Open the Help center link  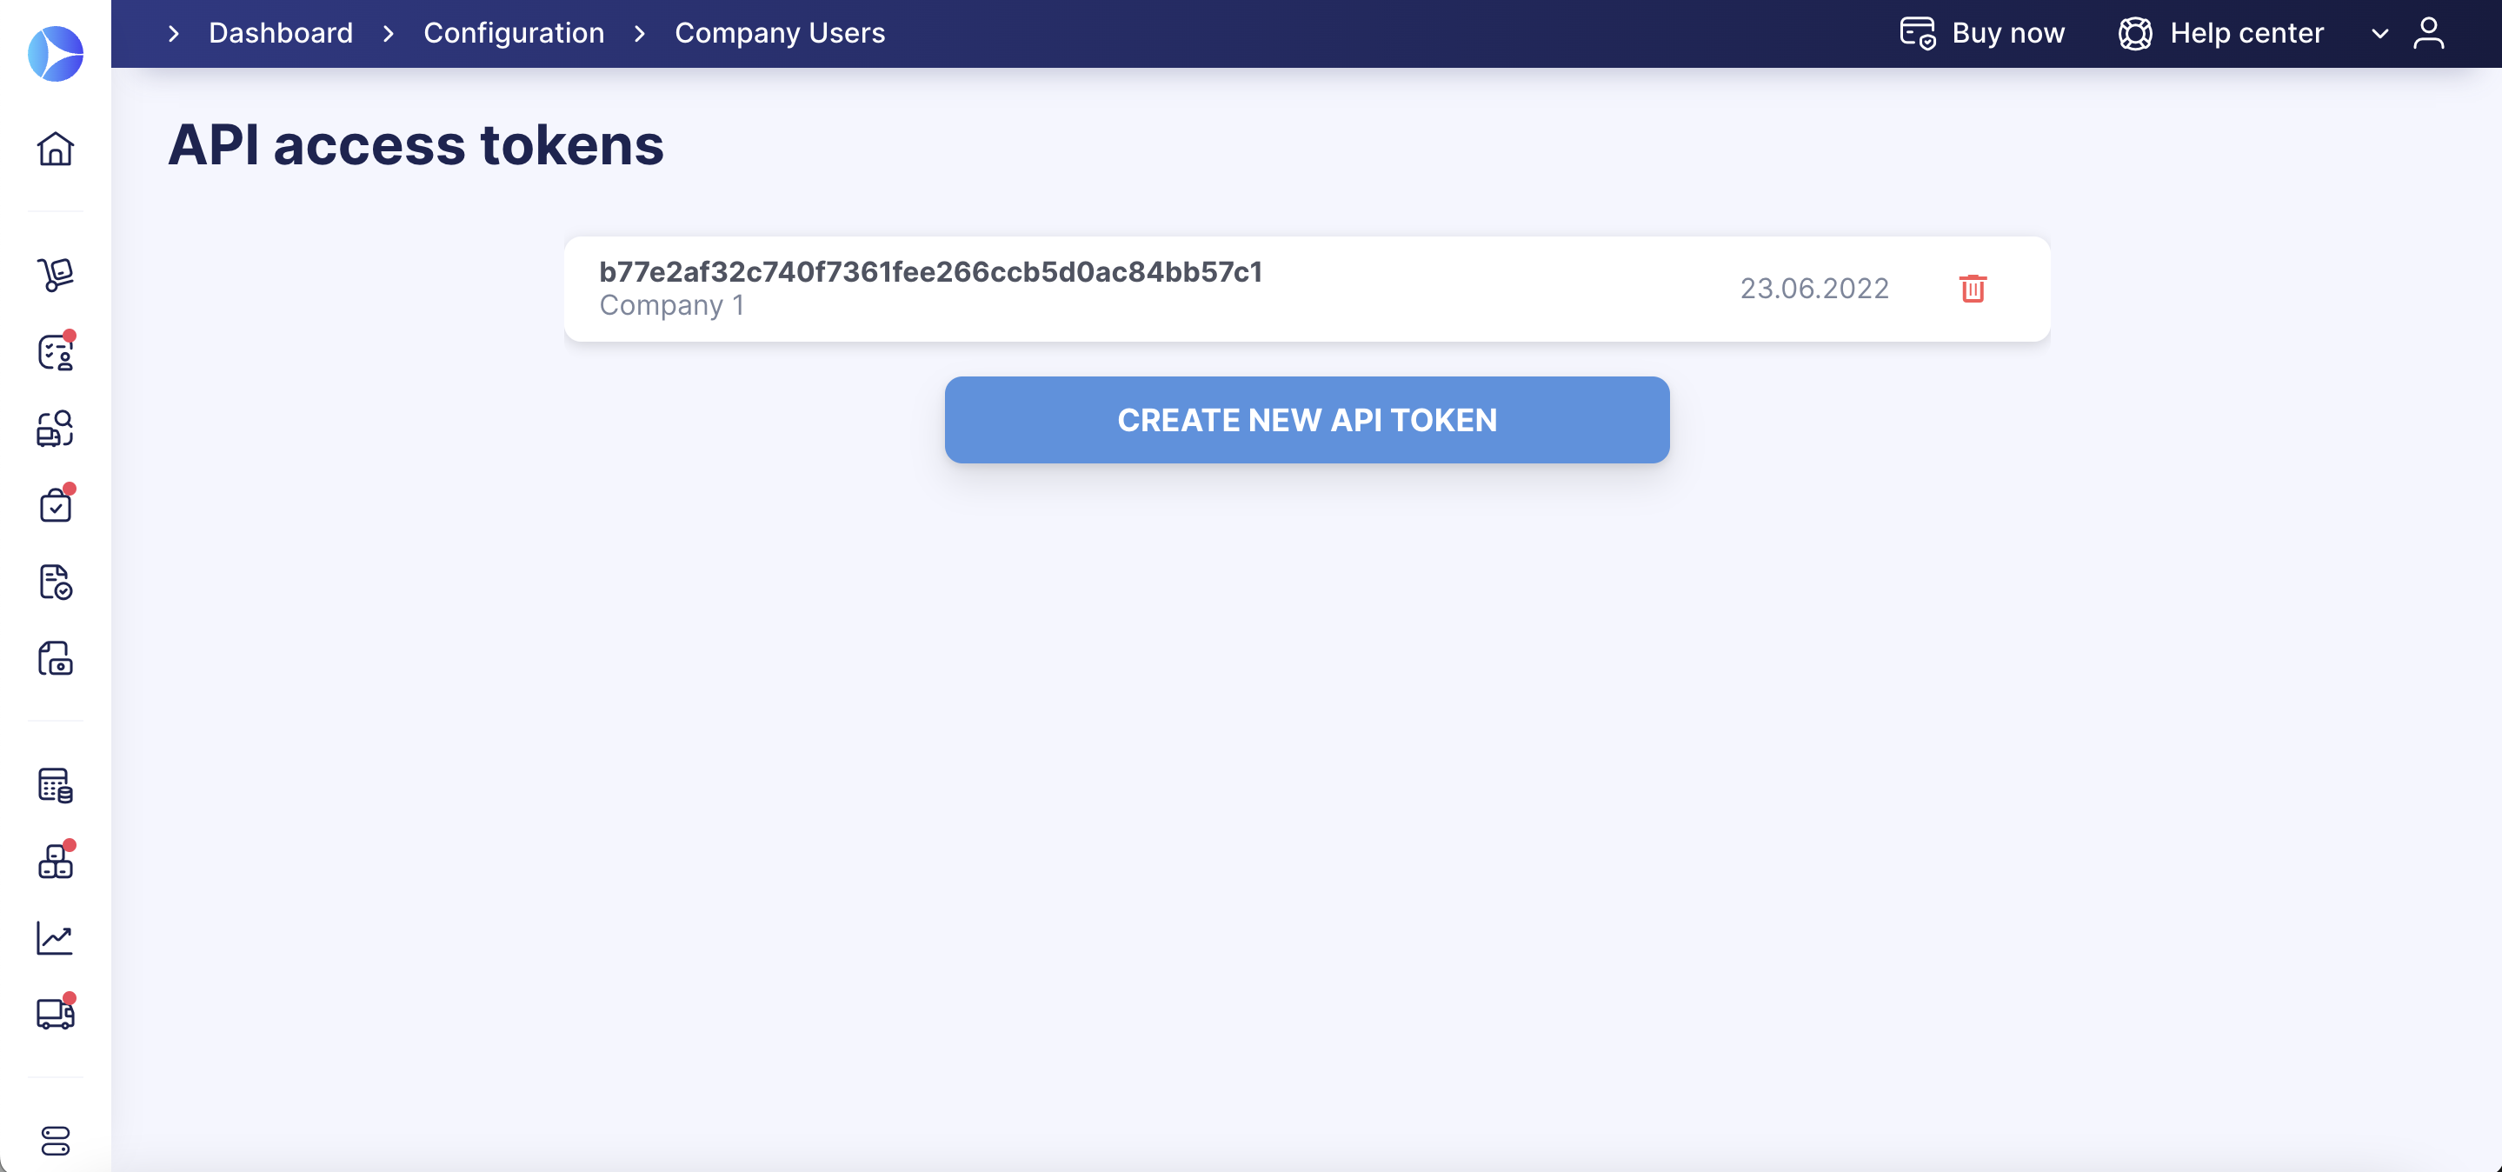[x=2221, y=33]
